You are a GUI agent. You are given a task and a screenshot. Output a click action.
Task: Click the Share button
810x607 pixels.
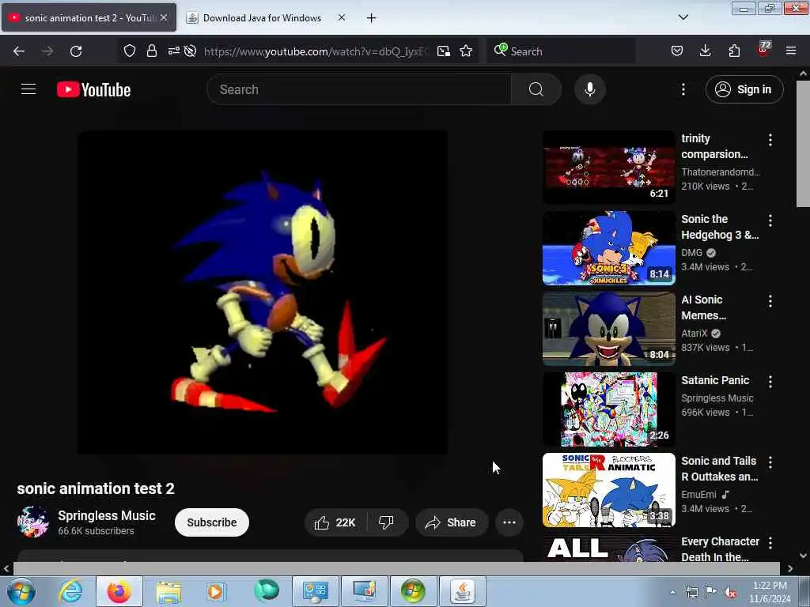click(x=451, y=522)
